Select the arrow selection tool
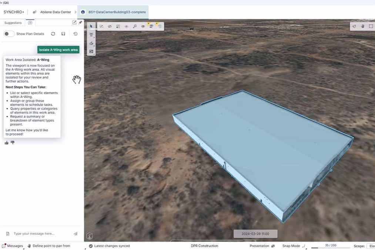375x250 pixels. click(91, 26)
